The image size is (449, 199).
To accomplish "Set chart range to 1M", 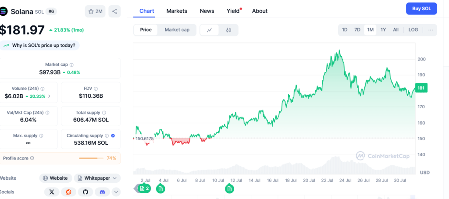I will click(370, 30).
